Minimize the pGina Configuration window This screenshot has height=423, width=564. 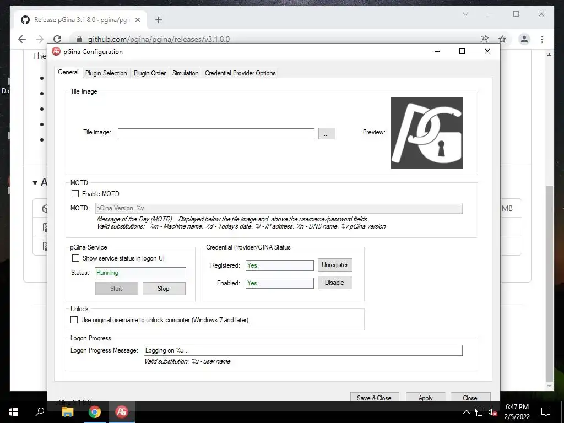437,51
